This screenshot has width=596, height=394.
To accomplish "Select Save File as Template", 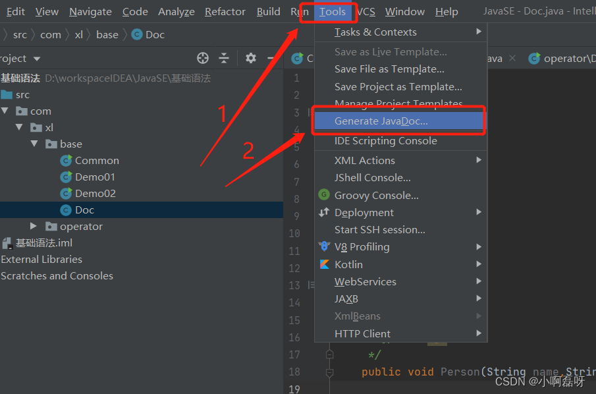I will coord(400,69).
